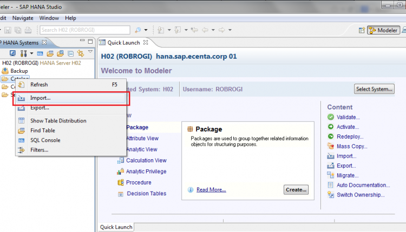Click the Back navigation arrow
Viewport: 406px width, 232px height.
pos(205,30)
